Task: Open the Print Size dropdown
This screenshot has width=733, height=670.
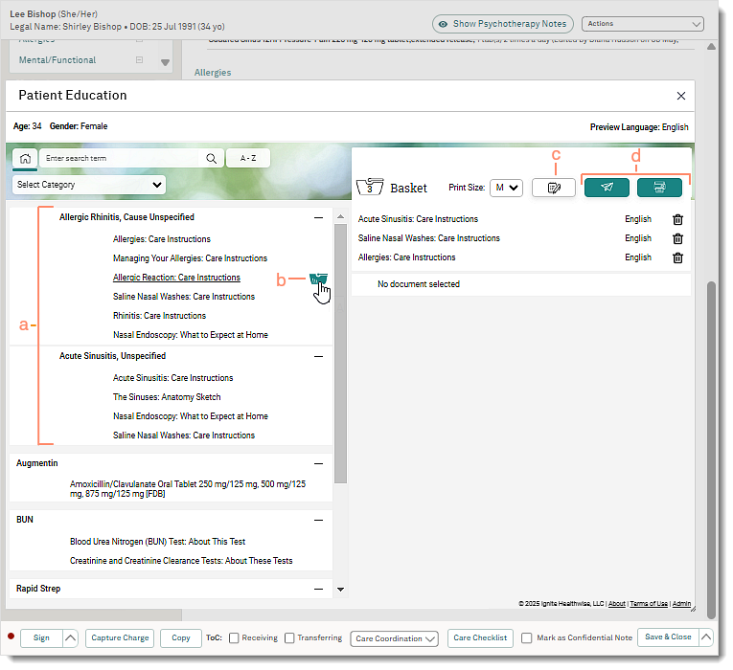Action: [506, 188]
